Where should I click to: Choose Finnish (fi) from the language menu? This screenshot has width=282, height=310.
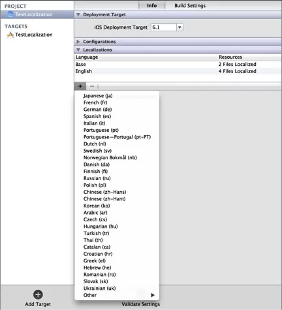point(117,172)
